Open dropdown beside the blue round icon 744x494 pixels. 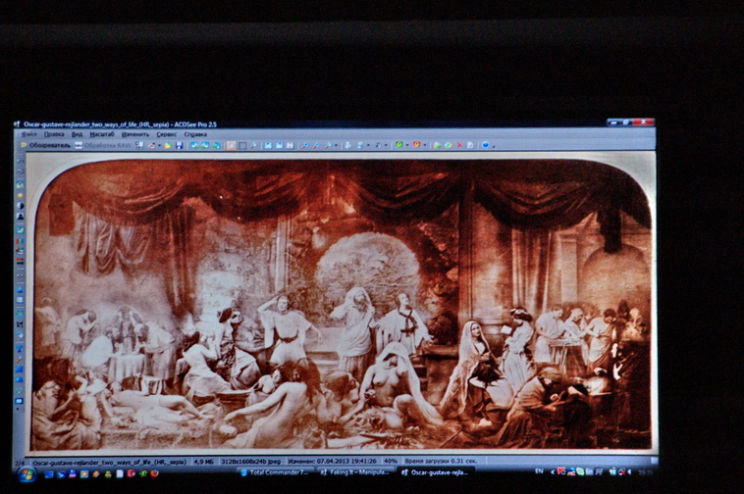(x=493, y=145)
